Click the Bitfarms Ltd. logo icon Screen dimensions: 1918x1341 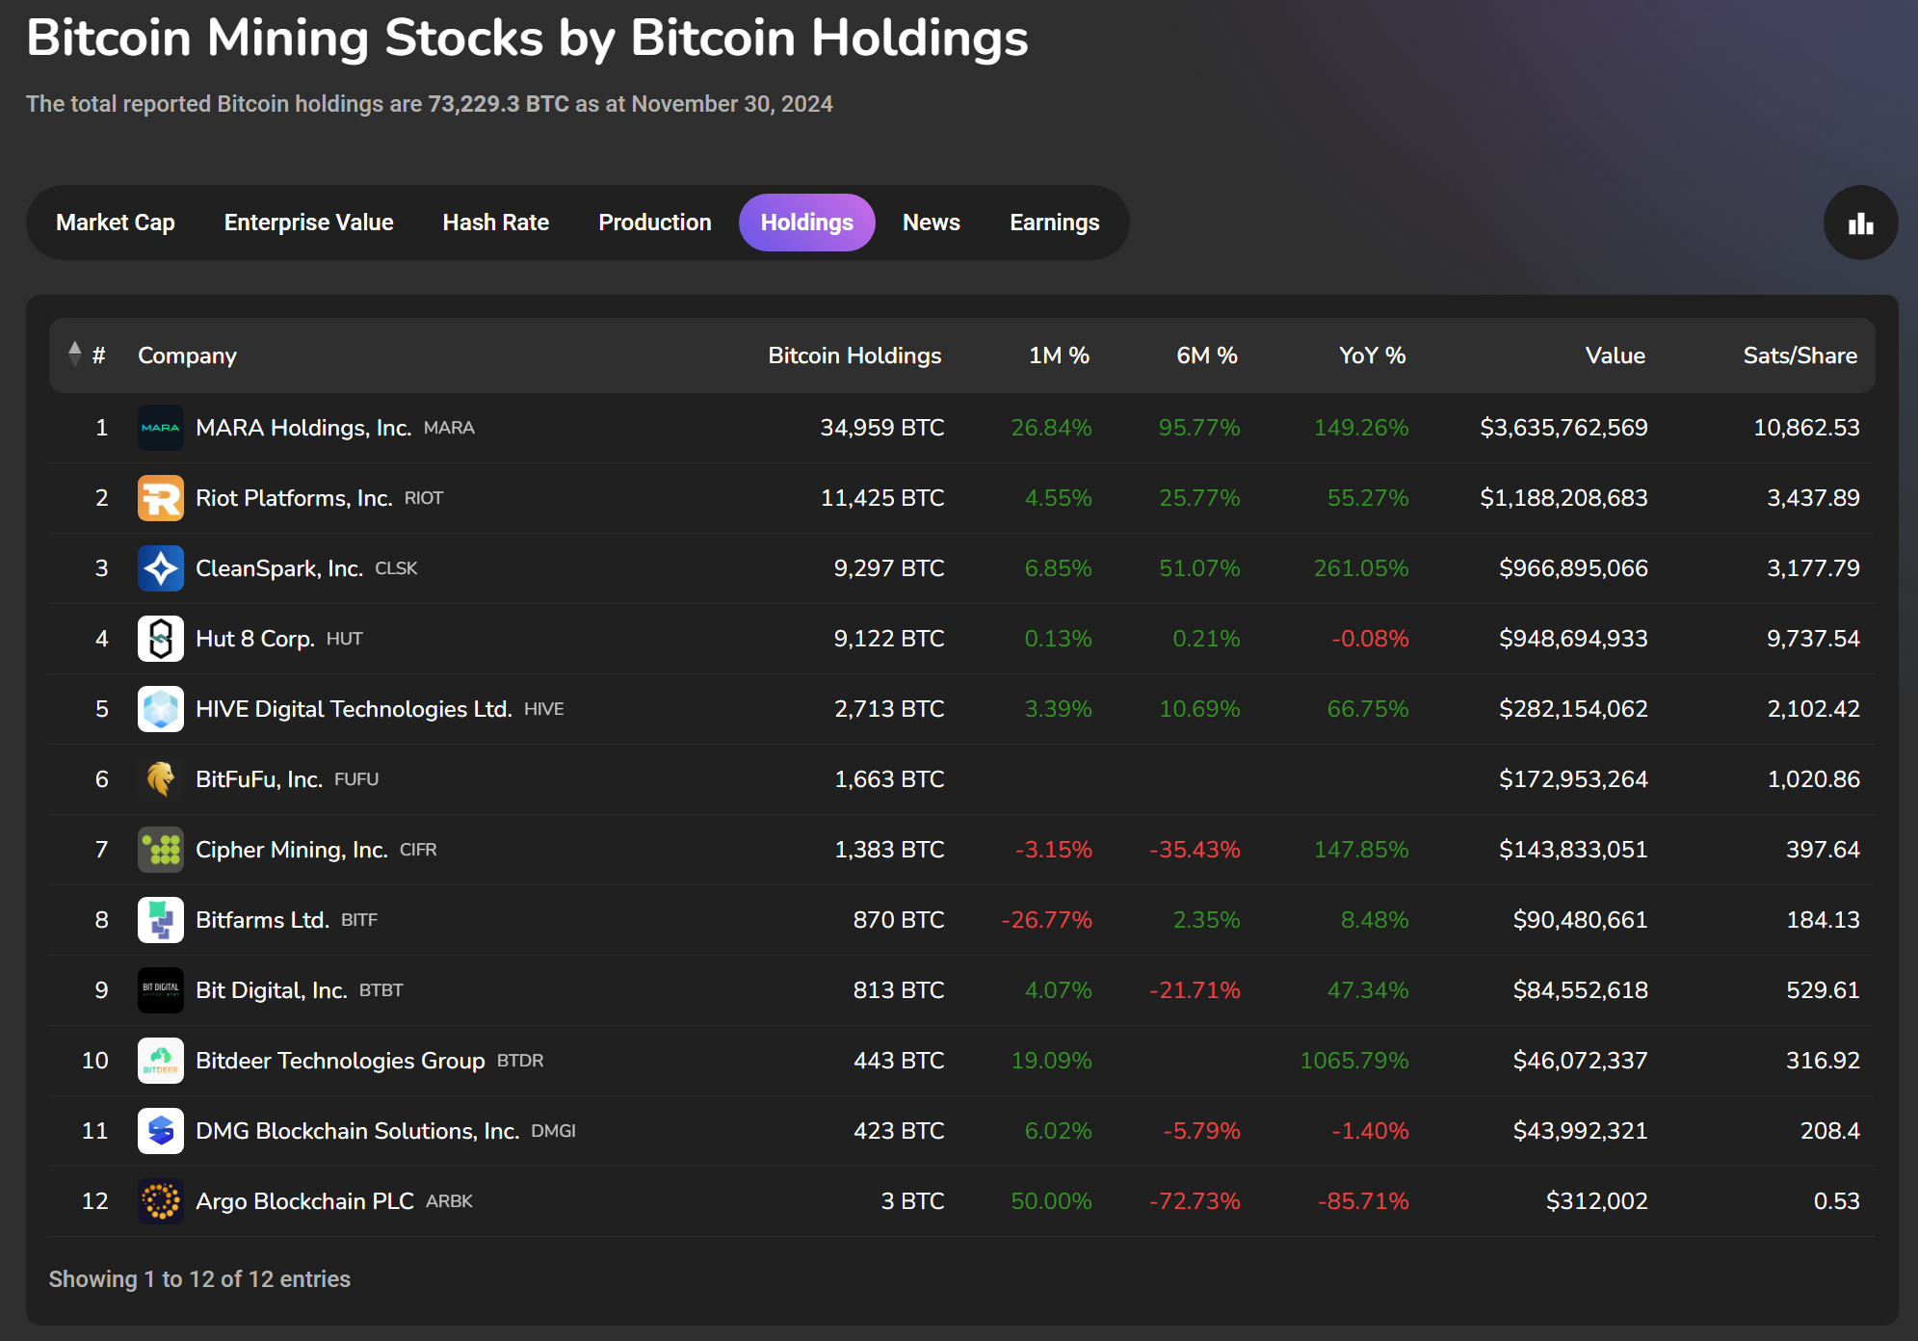coord(161,920)
